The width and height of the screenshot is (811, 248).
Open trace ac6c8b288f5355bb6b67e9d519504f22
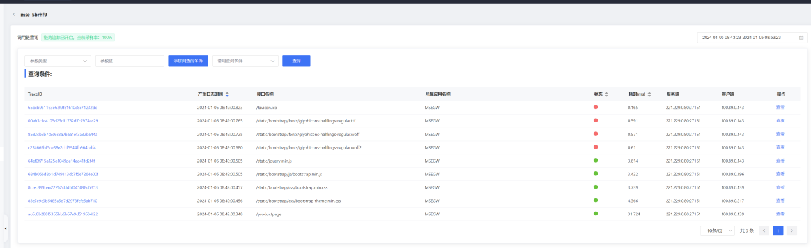point(63,214)
